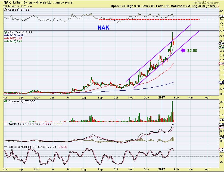Click the Low 2.83 value in header

tap(148, 6)
